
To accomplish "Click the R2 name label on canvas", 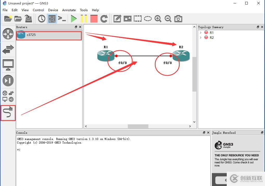I will coord(181,47).
